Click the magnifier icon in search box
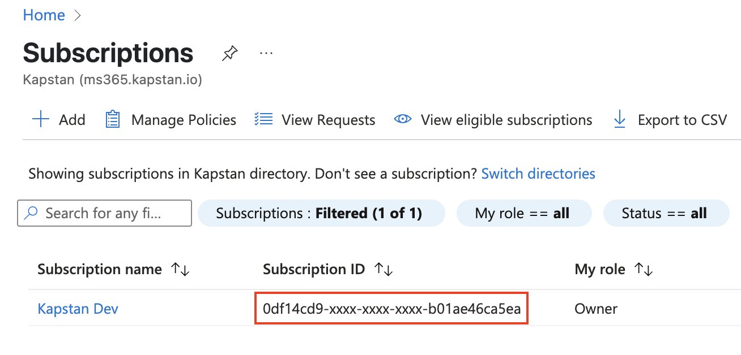741x355 pixels. (32, 213)
